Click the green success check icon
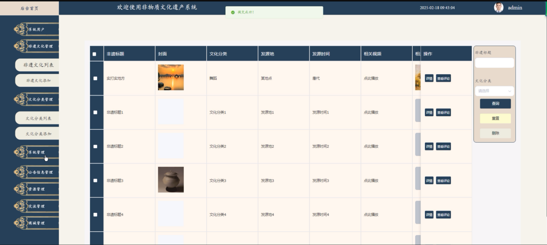 point(233,12)
